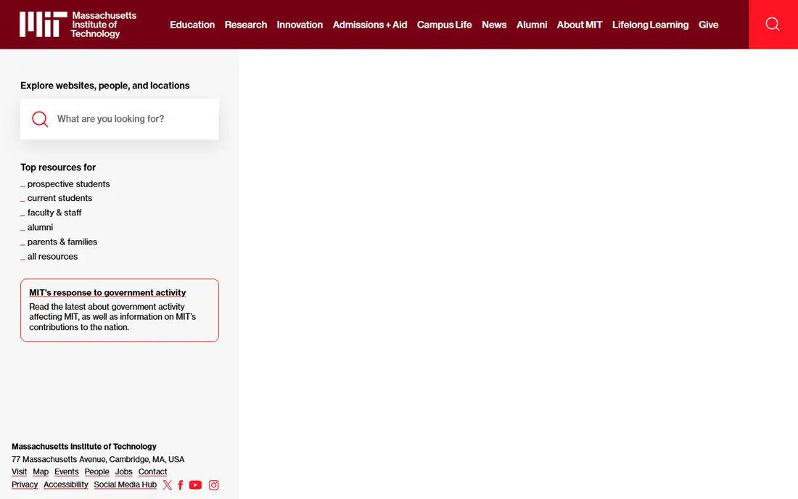Go to the News section
This screenshot has width=798, height=499.
point(494,25)
